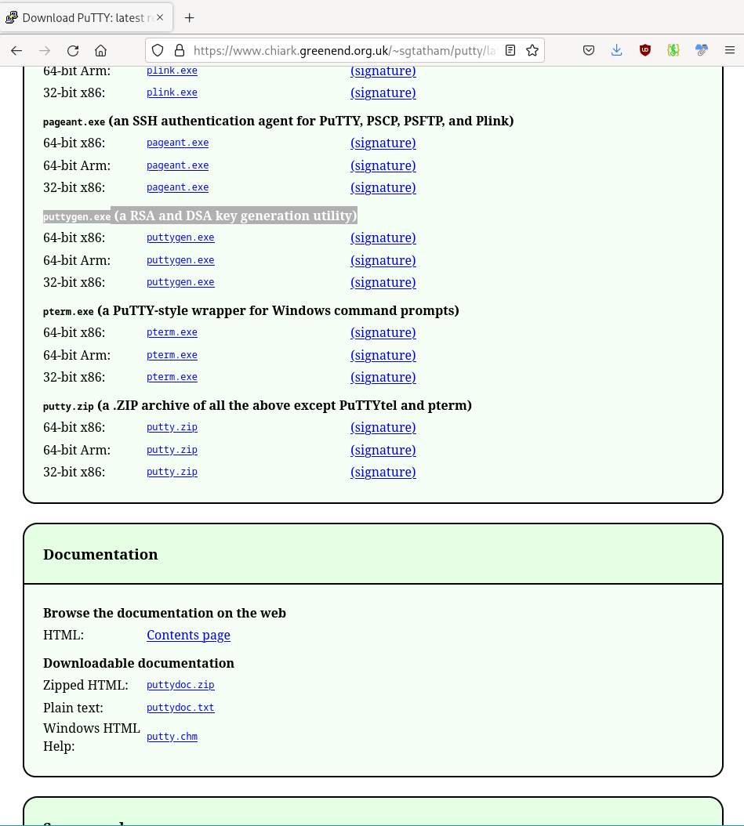Open signature for 32-bit x86 puttygen.exe
Image resolution: width=744 pixels, height=826 pixels.
(x=383, y=282)
